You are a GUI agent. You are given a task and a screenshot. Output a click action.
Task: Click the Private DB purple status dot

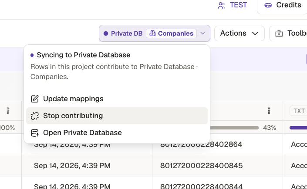point(106,33)
